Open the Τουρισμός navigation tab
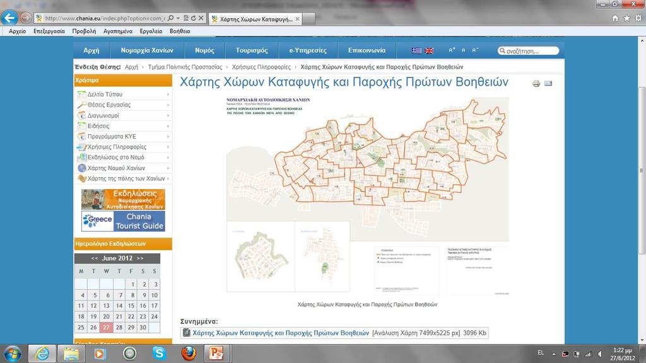The width and height of the screenshot is (646, 363). [252, 50]
